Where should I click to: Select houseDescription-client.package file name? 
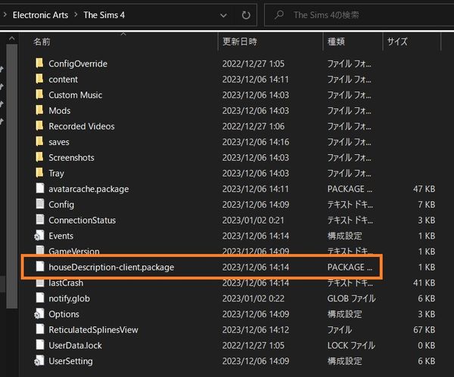point(111,267)
